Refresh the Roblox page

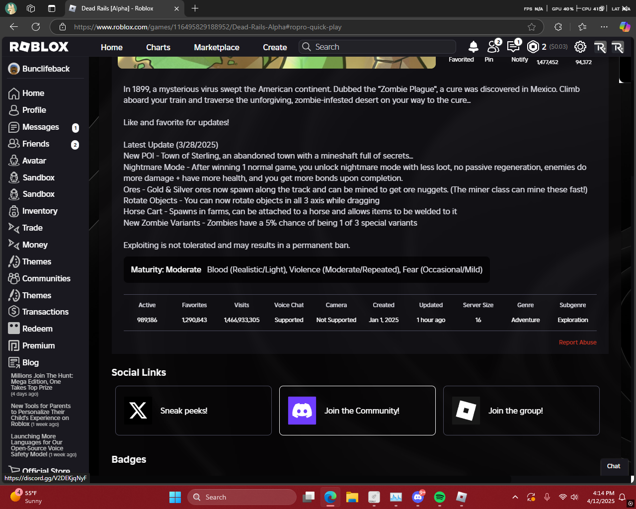(x=36, y=27)
